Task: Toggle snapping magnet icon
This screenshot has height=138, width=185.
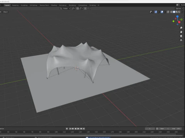Action: point(77,8)
